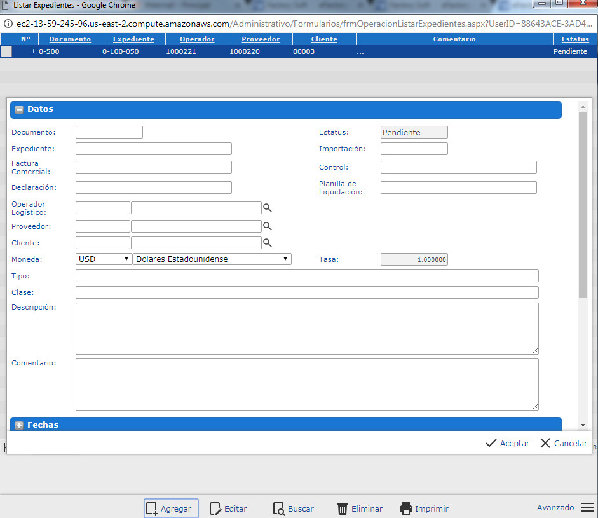Sort grid by Proveedor column
Viewport: 598px width, 518px height.
[x=261, y=39]
